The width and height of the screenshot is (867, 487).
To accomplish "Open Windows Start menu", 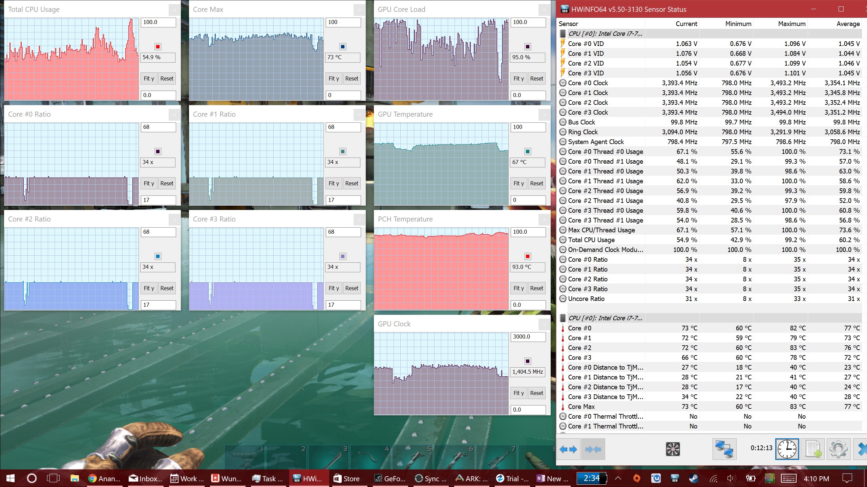I will (10, 478).
